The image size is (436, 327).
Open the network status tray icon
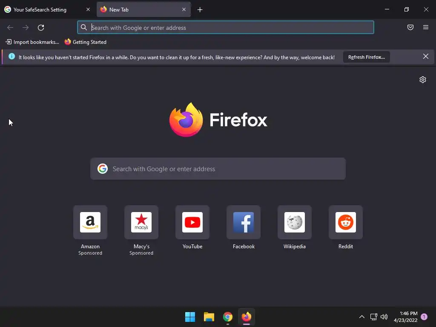point(374,317)
